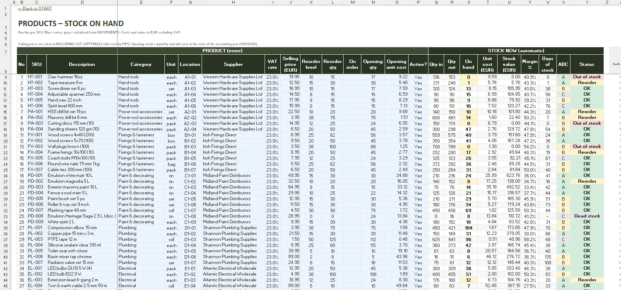Follow the Back to START link
This screenshot has height=290, width=621.
[35, 8]
